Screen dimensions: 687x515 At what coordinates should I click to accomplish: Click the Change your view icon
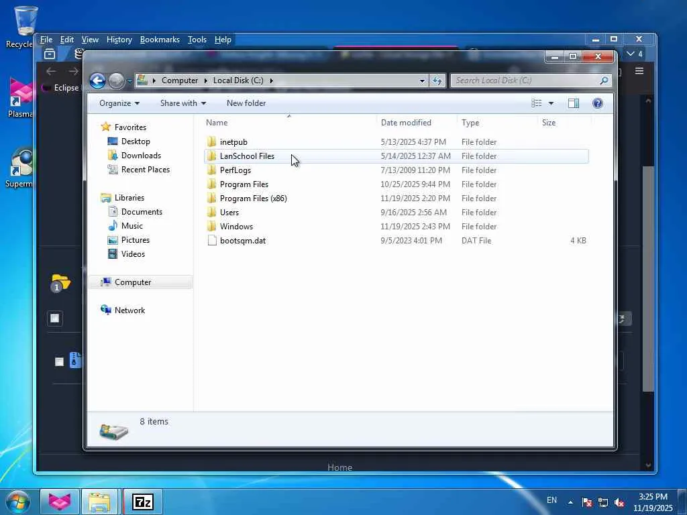(537, 103)
